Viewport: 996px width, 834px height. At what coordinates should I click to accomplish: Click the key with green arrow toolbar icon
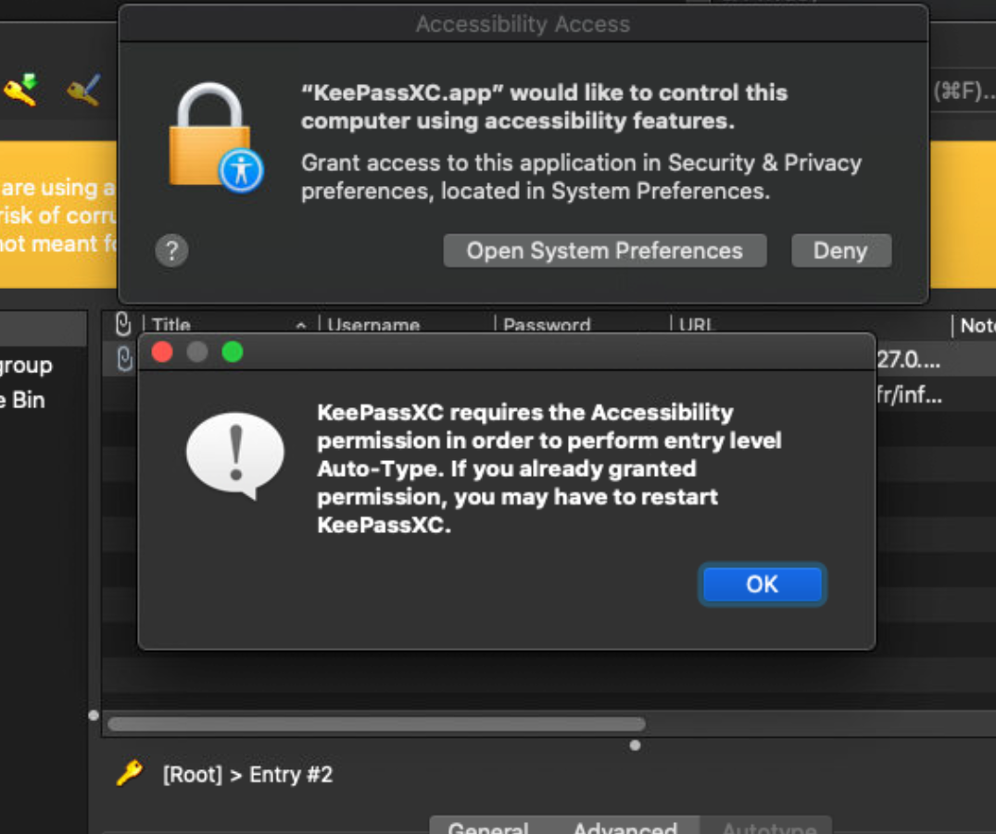pos(20,90)
